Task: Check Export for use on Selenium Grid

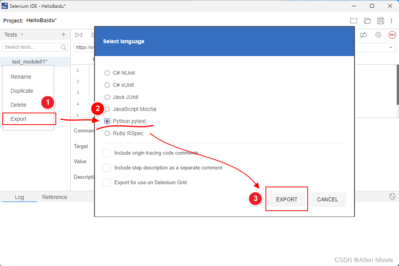Action: pos(107,183)
